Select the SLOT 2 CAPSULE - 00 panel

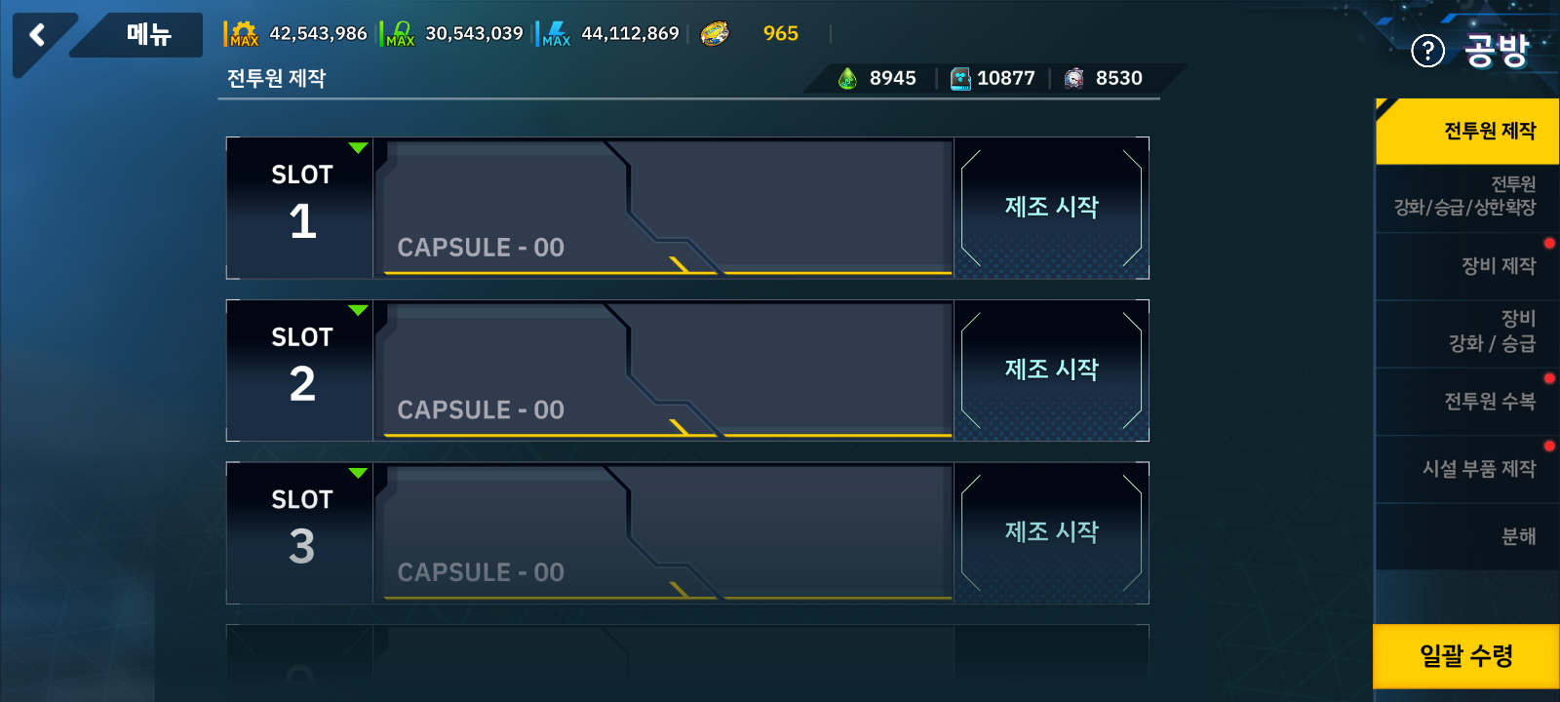(663, 370)
